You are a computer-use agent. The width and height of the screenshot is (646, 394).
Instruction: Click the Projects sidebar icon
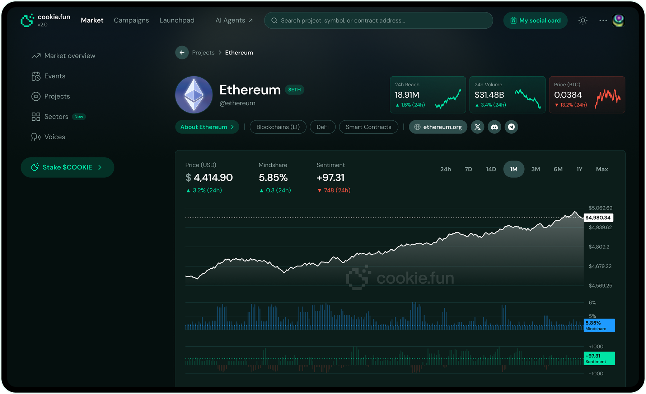[36, 96]
